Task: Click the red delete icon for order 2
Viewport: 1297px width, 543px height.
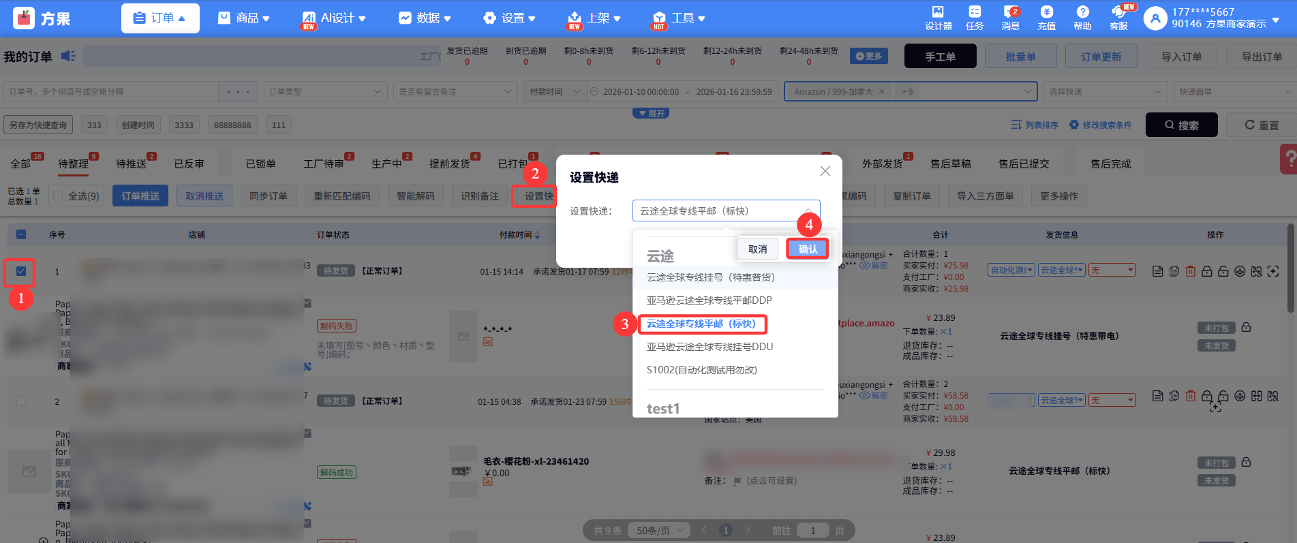Action: pyautogui.click(x=1190, y=396)
